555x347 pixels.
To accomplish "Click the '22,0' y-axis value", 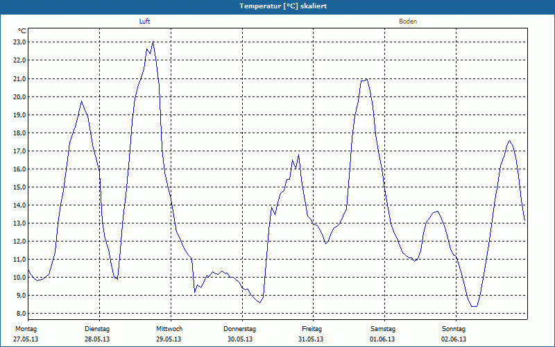I will 19,60.
